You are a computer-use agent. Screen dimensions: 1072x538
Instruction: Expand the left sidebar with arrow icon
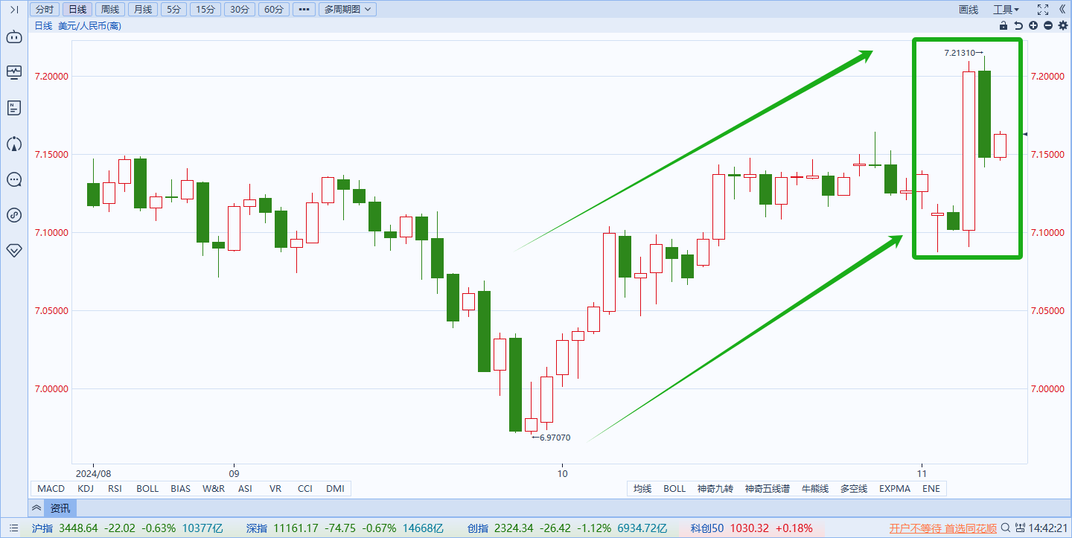pos(14,10)
